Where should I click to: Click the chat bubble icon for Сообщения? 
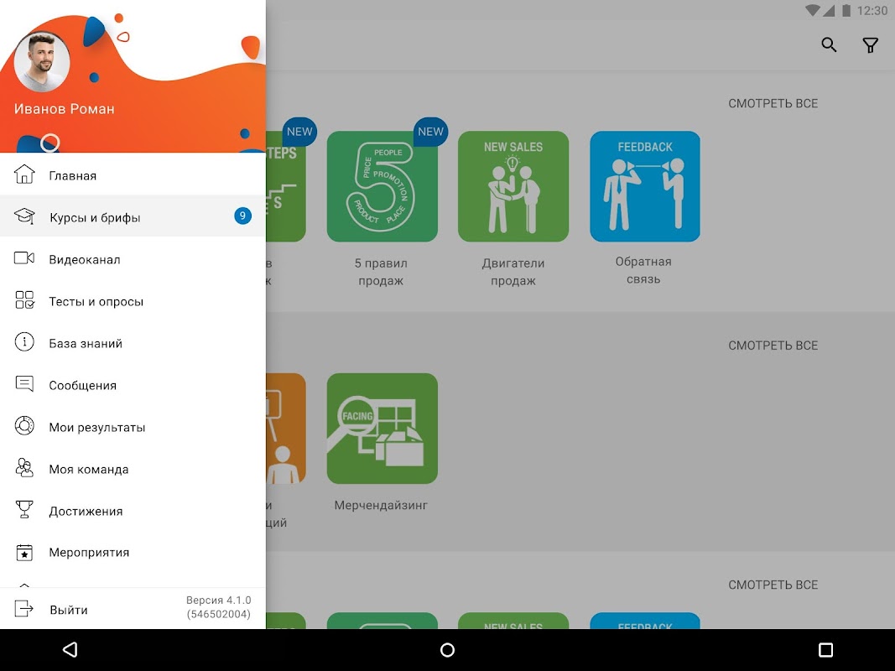click(x=24, y=384)
